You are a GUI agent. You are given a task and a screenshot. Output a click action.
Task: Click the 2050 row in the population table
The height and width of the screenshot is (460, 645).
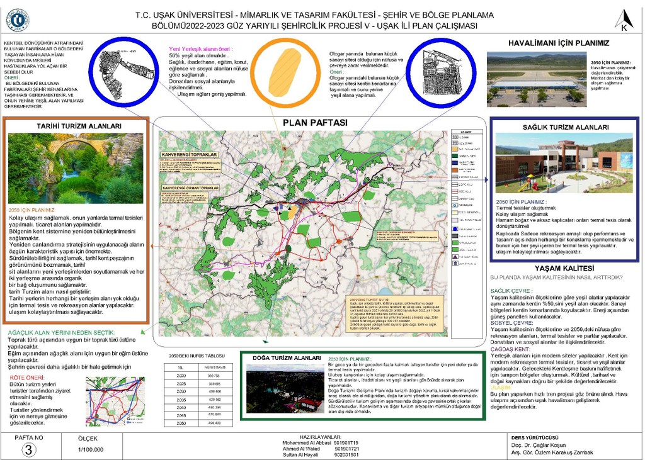pos(198,423)
